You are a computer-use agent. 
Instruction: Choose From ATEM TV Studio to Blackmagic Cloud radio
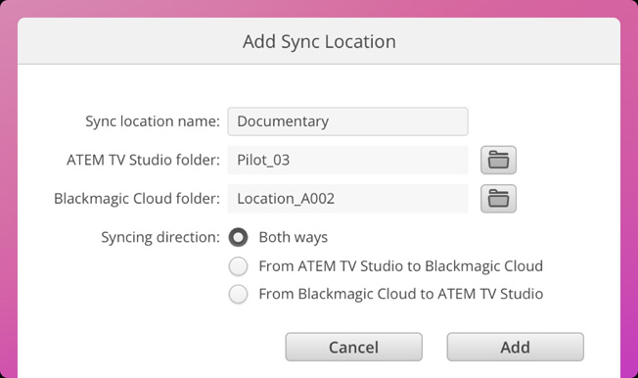(238, 266)
